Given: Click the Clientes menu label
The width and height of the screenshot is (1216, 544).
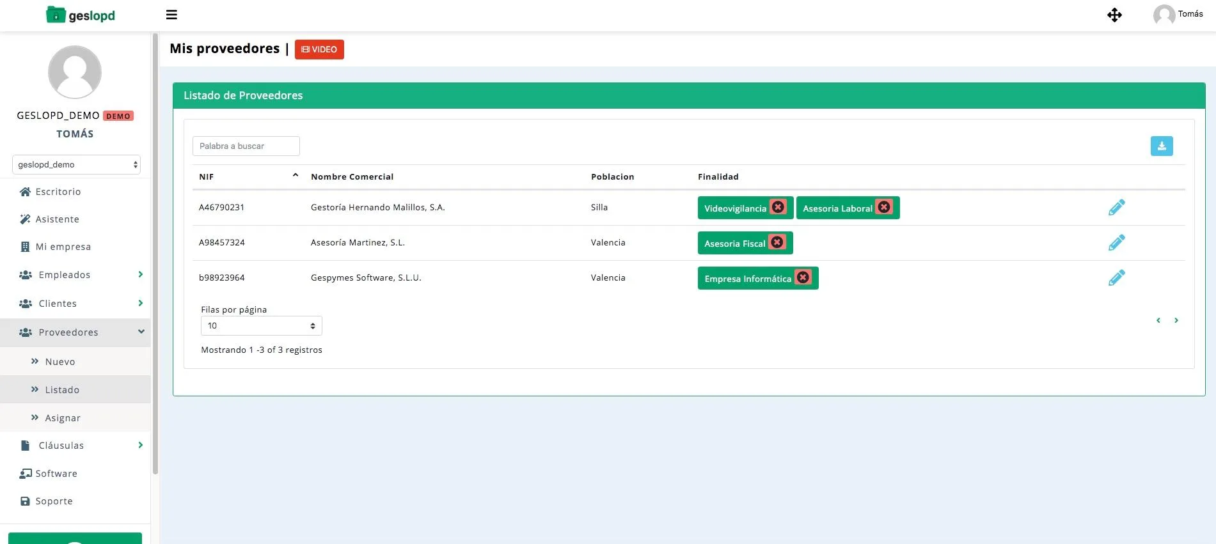Looking at the screenshot, I should click(x=58, y=304).
